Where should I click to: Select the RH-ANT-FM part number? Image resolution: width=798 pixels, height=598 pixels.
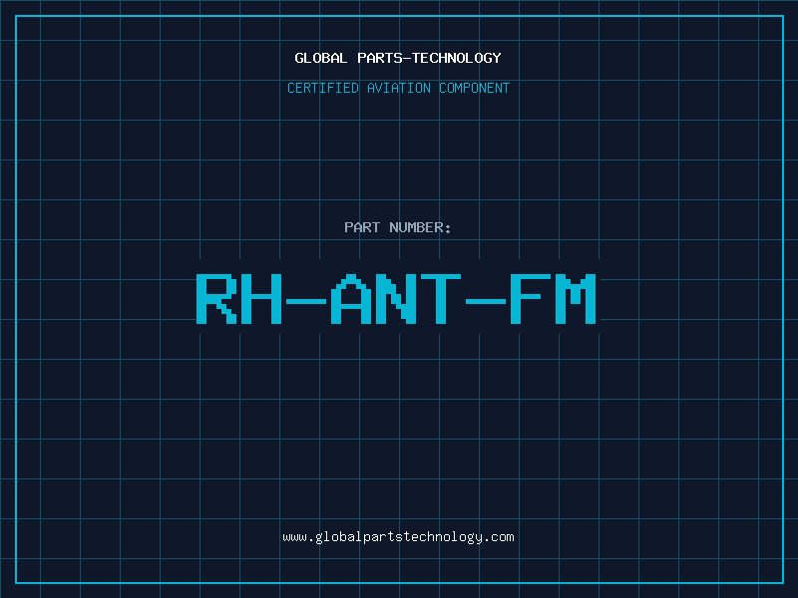point(396,299)
